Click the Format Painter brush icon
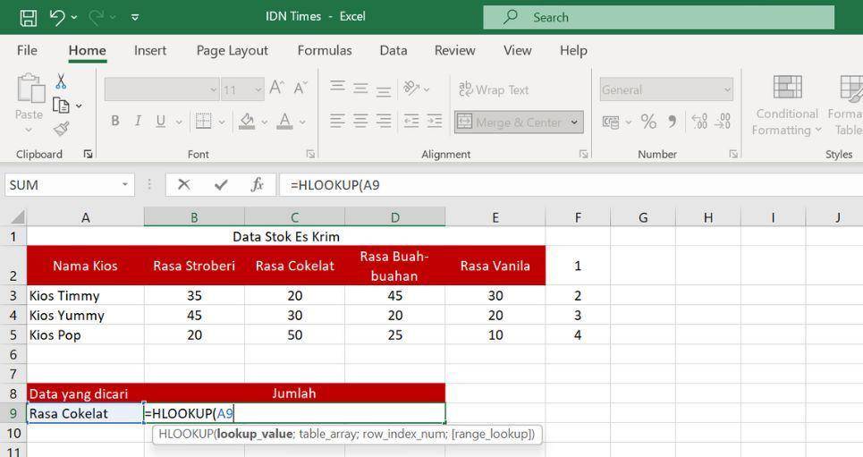The height and width of the screenshot is (457, 863). tap(61, 129)
